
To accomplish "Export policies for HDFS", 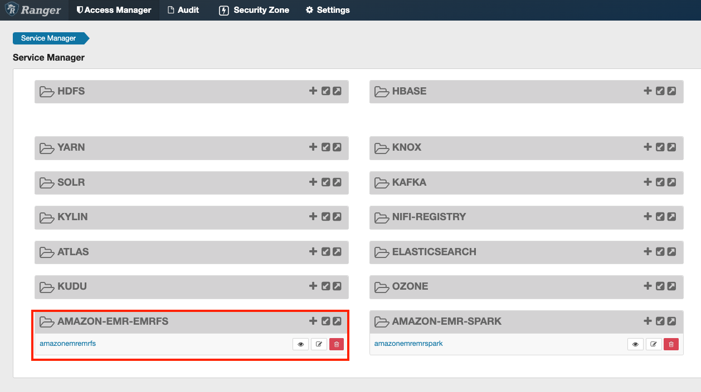I will [337, 91].
